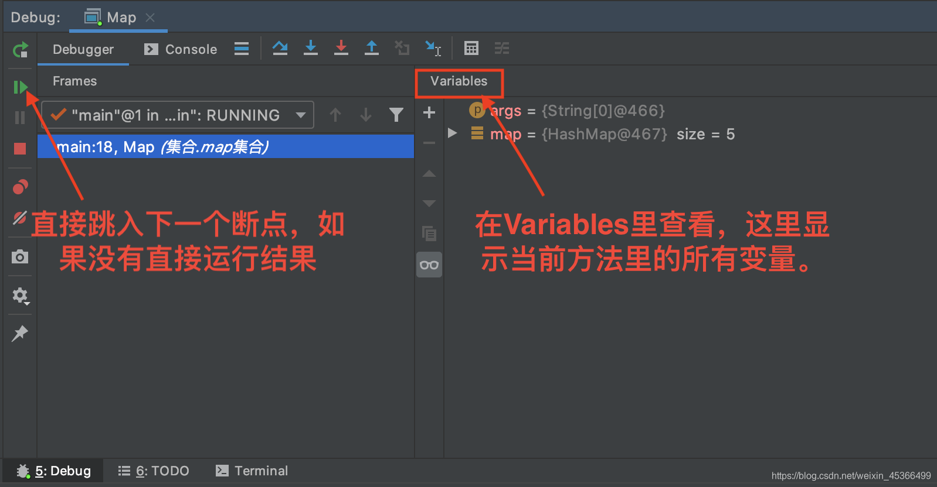Add a new watch with plus icon
937x487 pixels.
(429, 112)
